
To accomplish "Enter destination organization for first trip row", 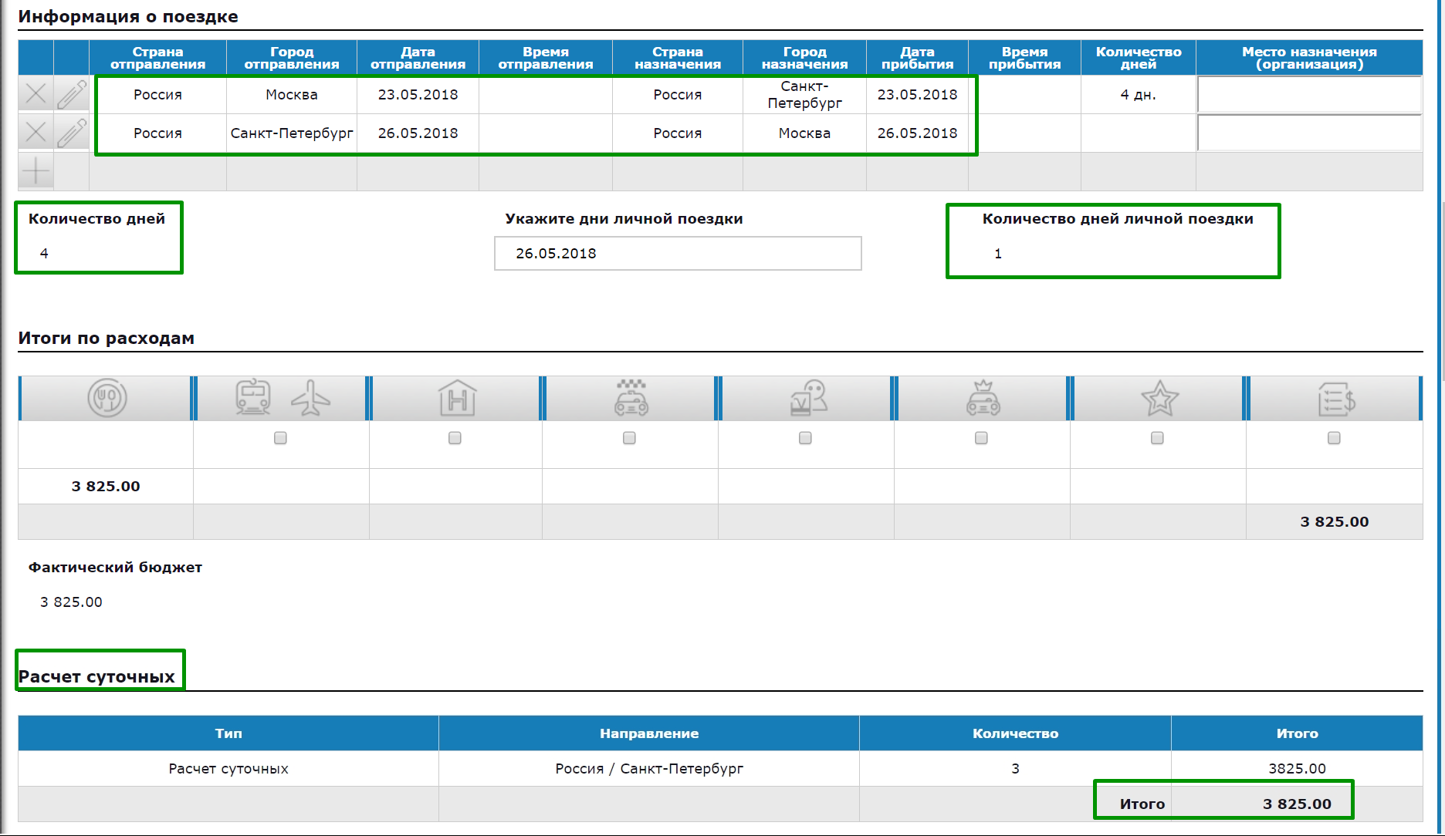I will 1309,95.
